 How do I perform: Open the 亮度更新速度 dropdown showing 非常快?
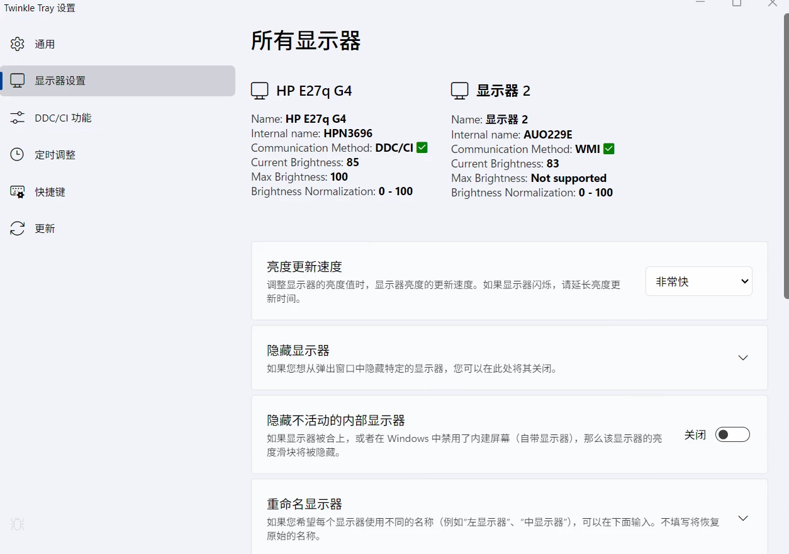tap(699, 281)
